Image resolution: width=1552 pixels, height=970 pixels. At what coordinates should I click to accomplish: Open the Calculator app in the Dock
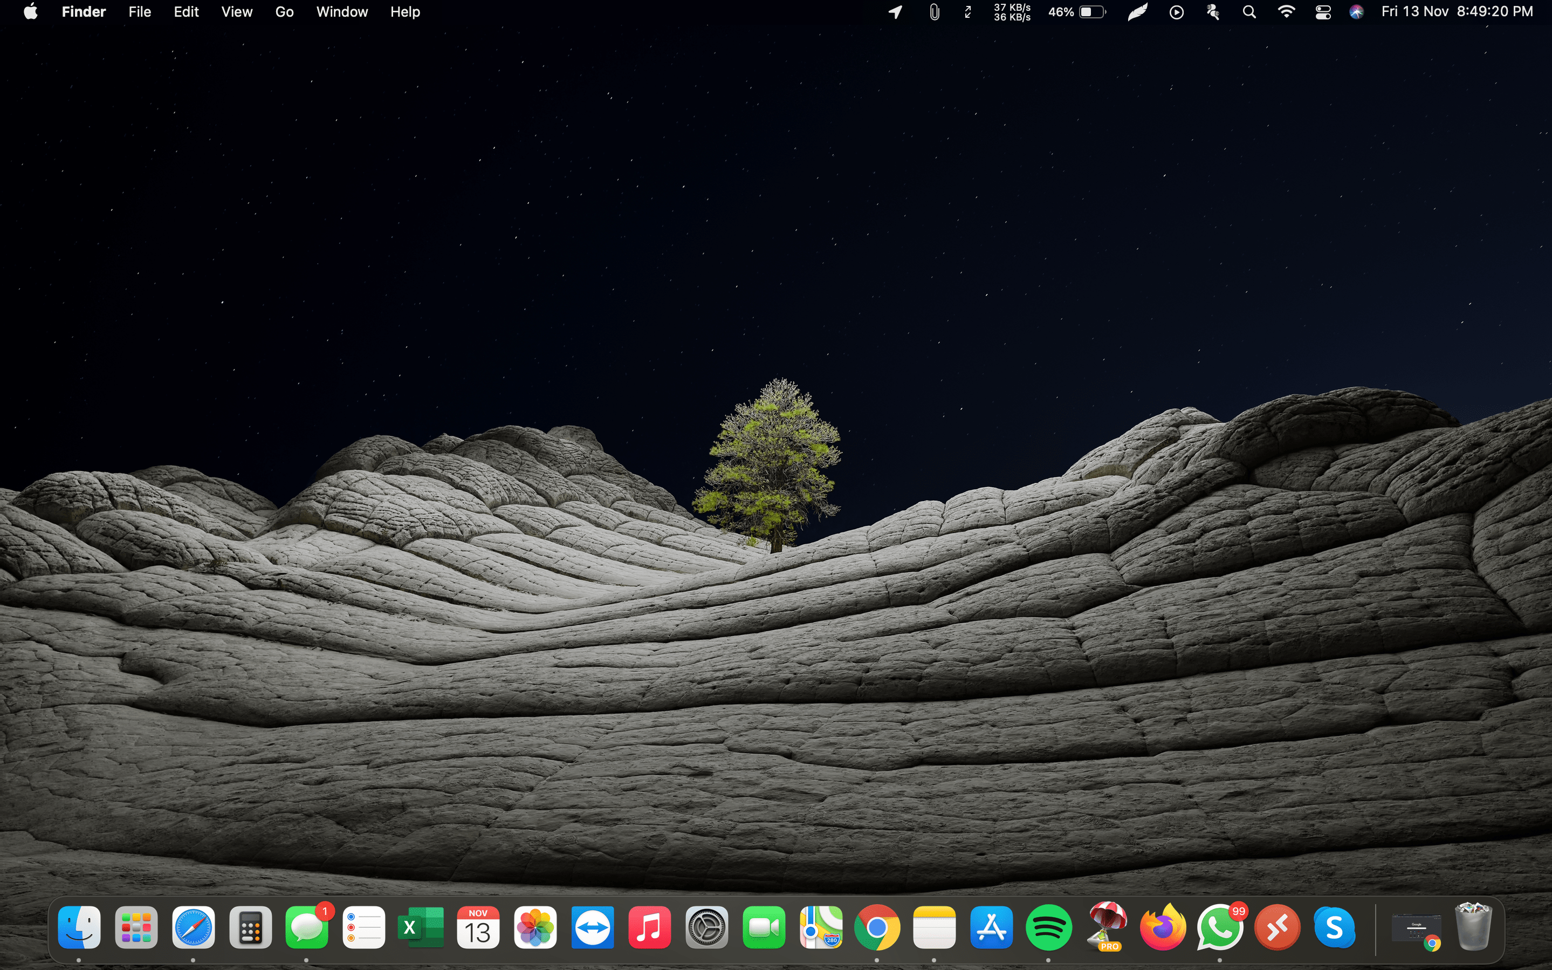250,928
